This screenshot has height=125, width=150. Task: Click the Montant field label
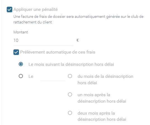pos(21,32)
